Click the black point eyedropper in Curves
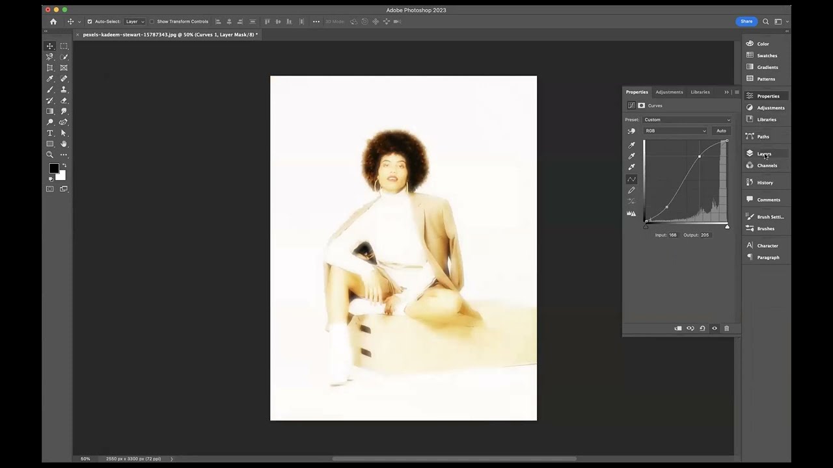This screenshot has height=468, width=833. pos(631,145)
